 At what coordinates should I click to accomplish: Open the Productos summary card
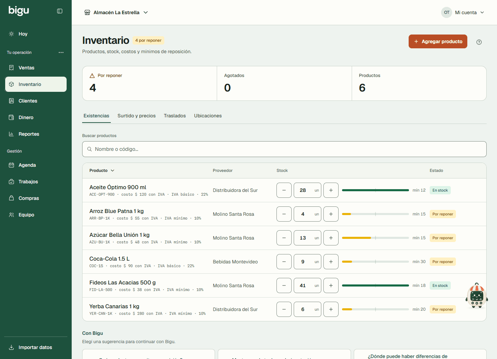coord(419,84)
